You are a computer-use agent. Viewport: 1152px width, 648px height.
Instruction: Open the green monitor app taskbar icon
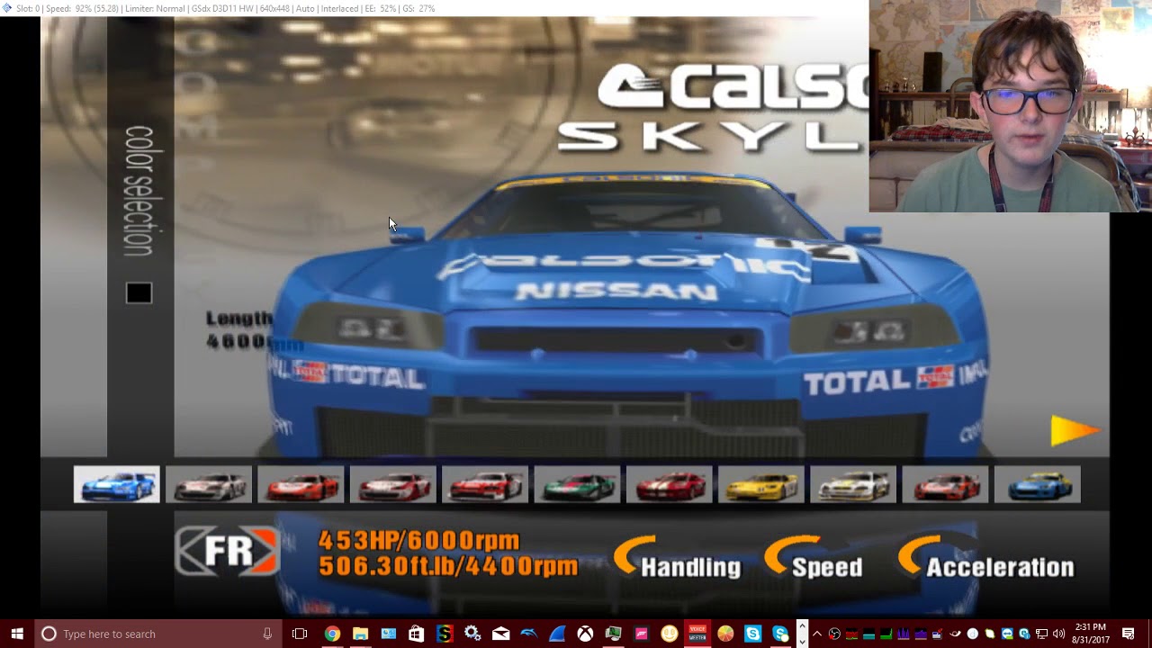point(613,634)
